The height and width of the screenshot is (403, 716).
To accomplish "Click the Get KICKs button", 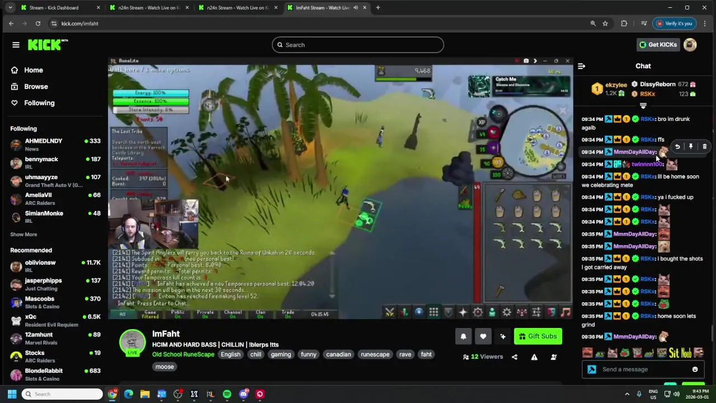I will pos(658,45).
